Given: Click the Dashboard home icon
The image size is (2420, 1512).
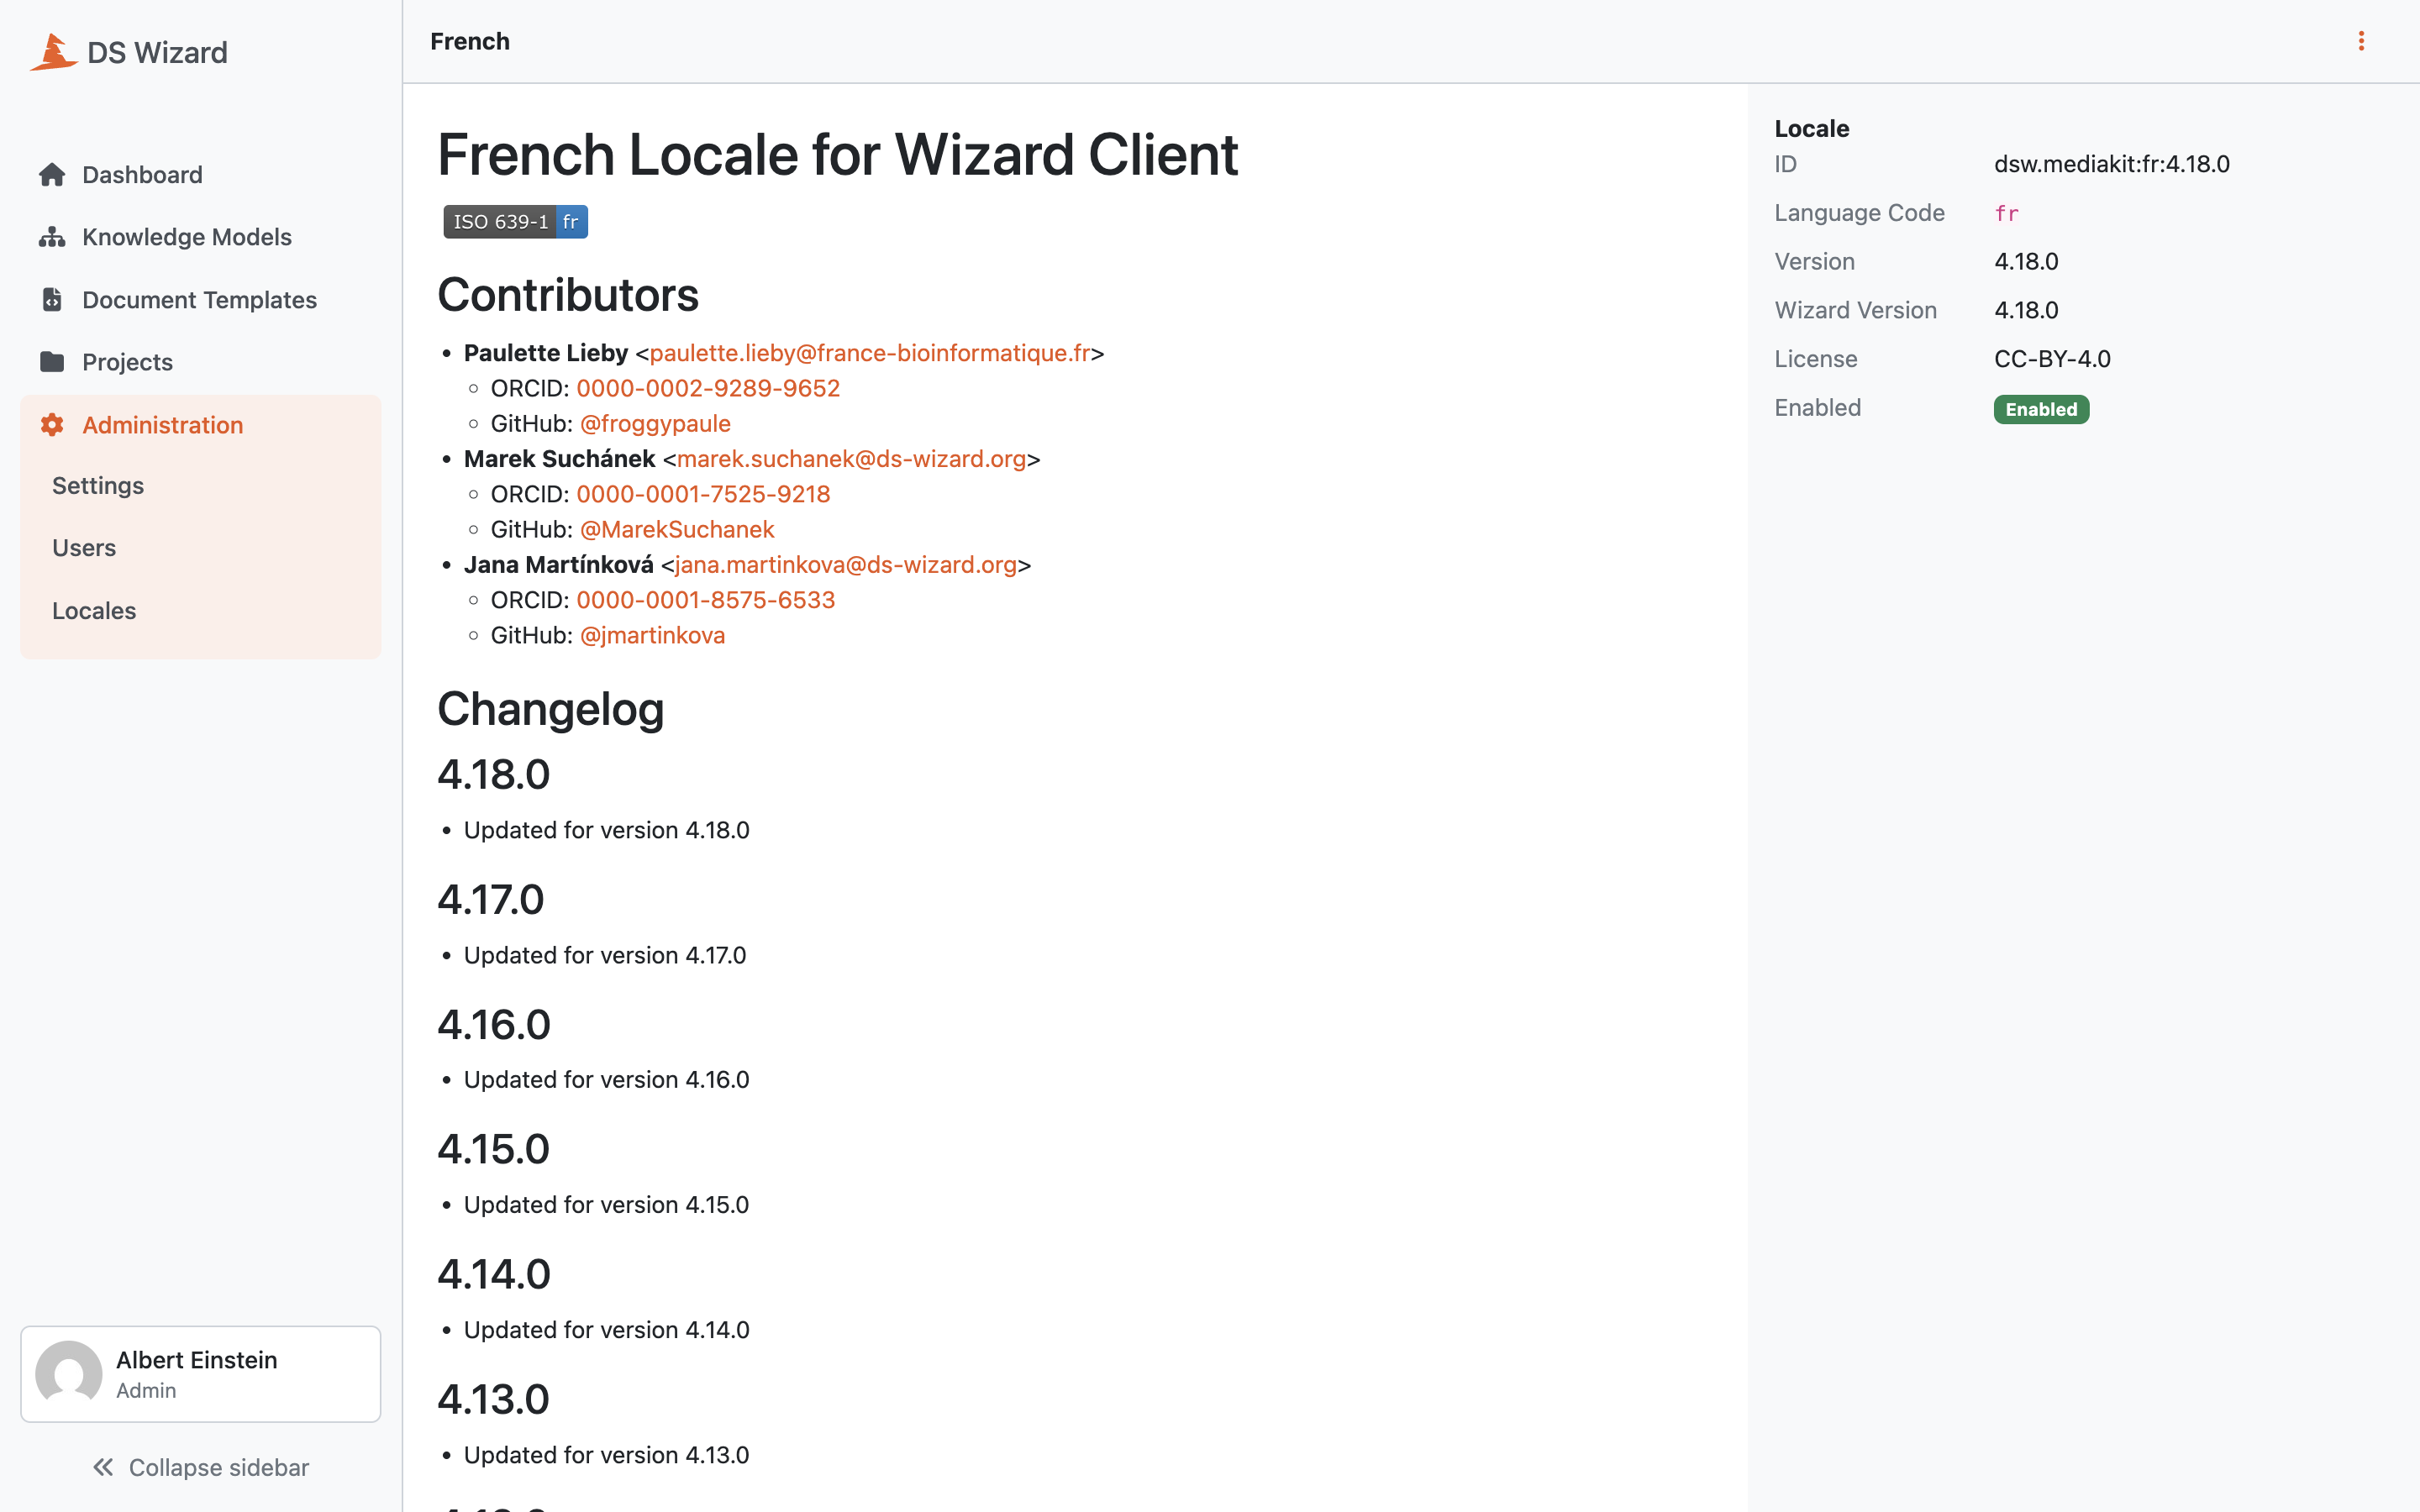Looking at the screenshot, I should pos(52,175).
